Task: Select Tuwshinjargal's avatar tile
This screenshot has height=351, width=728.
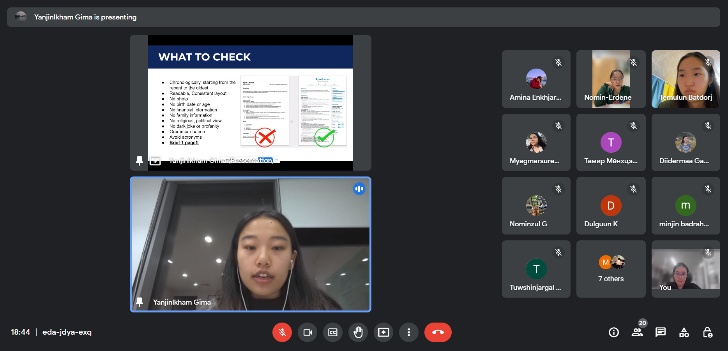Action: tap(536, 269)
